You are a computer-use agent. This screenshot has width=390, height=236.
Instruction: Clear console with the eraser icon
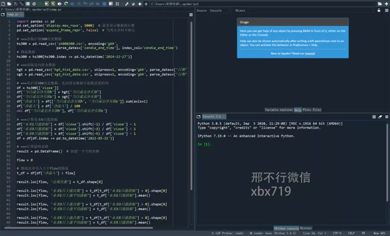(380, 117)
